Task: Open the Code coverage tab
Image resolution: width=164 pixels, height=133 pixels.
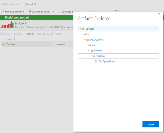Action: (45, 34)
